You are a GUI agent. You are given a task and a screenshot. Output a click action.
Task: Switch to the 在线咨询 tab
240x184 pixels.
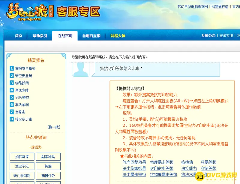[x=65, y=36]
